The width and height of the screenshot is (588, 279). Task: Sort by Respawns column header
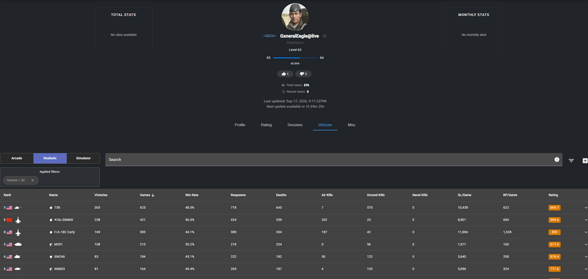(238, 195)
